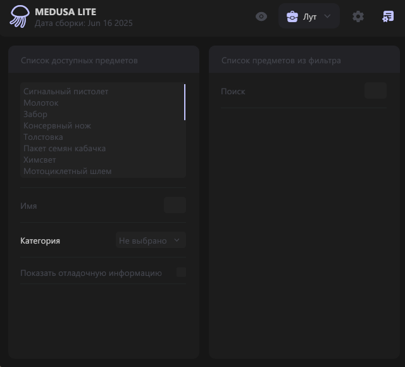Pick Толстовка from the item list

pos(43,137)
